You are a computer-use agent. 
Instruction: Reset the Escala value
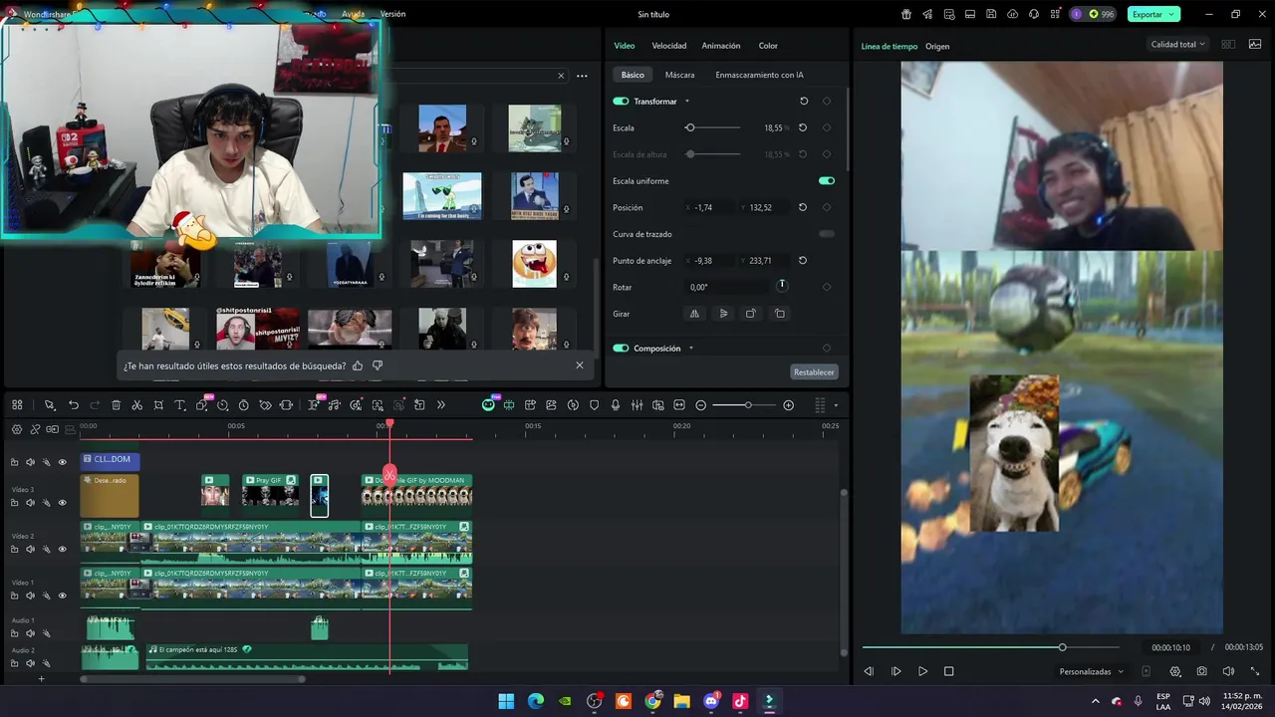tap(803, 127)
